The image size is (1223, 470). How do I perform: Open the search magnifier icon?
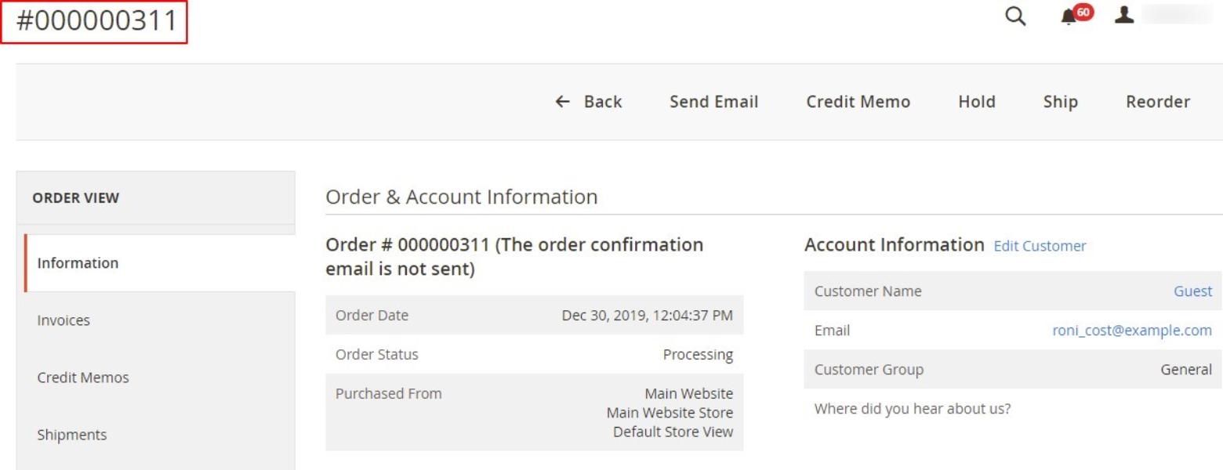1015,16
